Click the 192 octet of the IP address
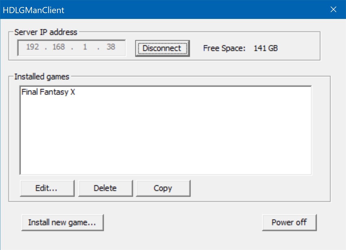The image size is (346, 250). (32, 47)
